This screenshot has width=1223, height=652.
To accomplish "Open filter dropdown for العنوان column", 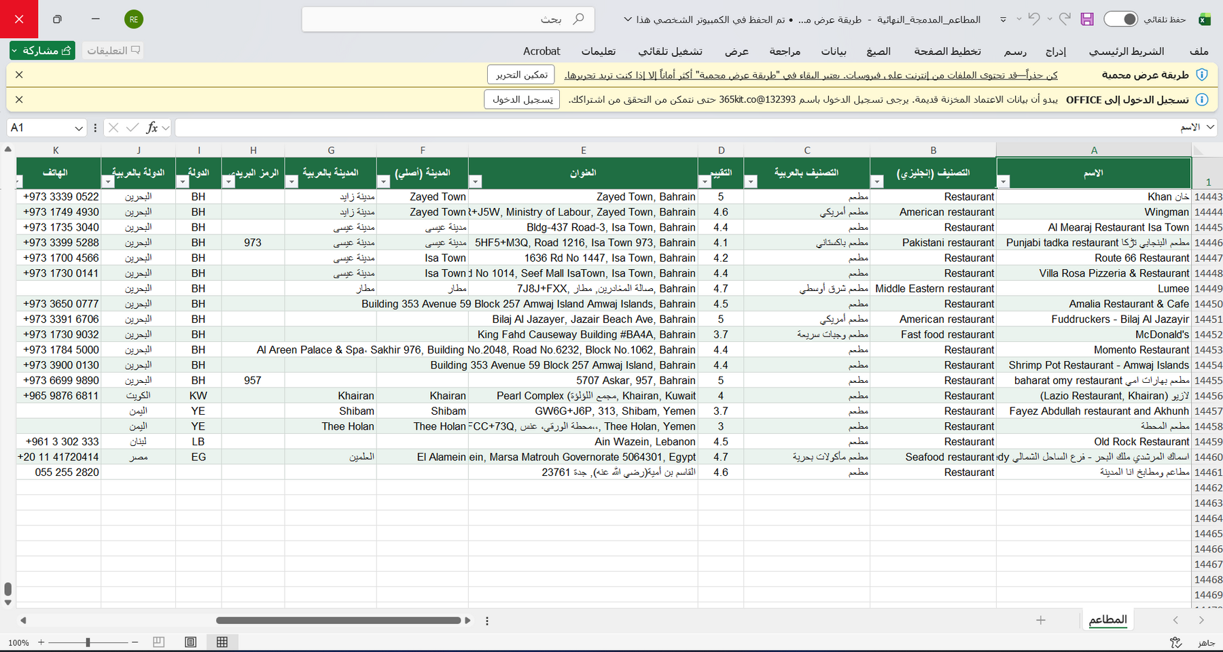I will pos(476,182).
